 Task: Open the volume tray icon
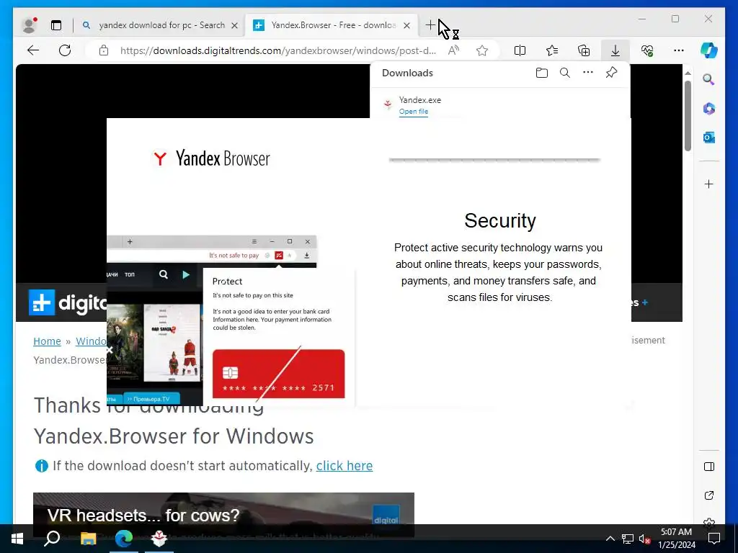(x=644, y=539)
